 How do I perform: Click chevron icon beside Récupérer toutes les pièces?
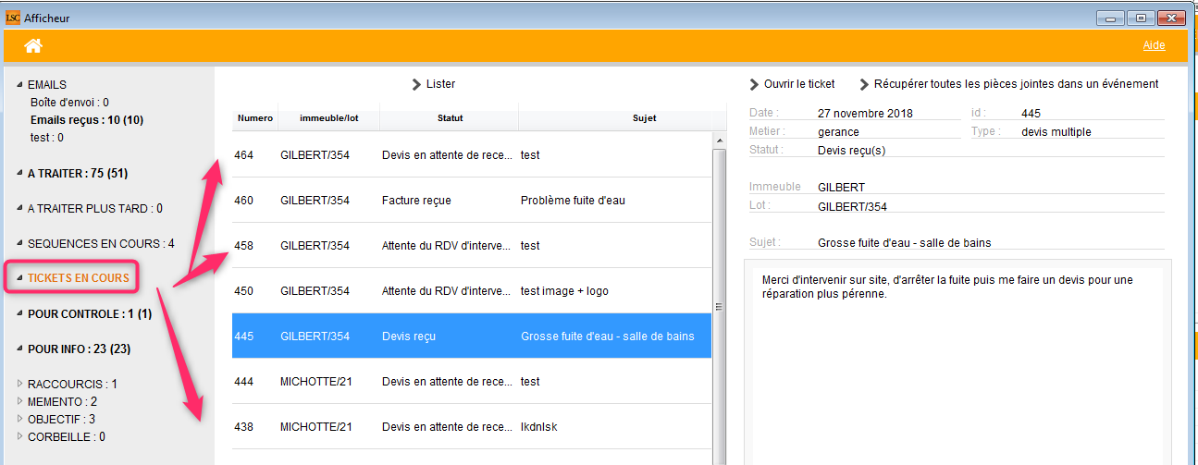click(864, 84)
